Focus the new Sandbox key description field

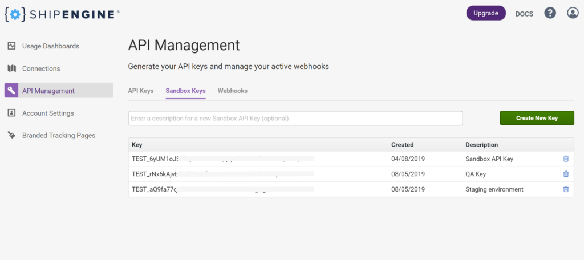click(x=296, y=118)
